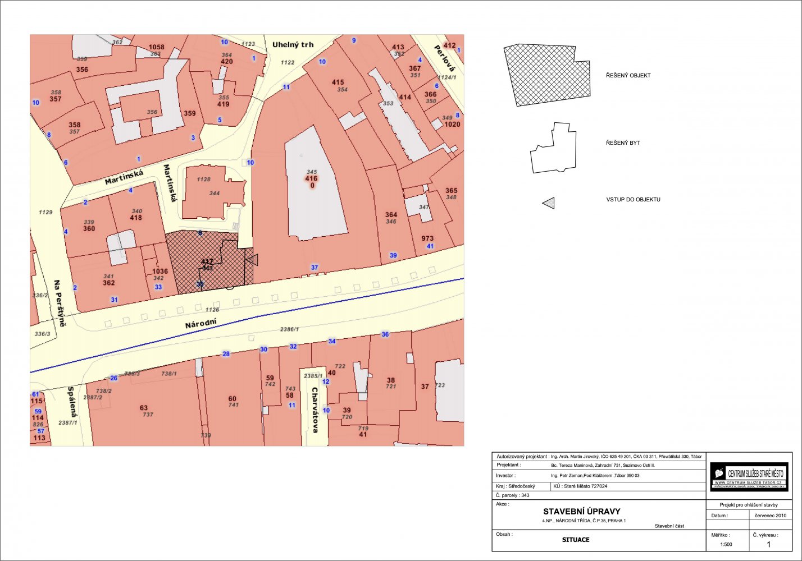Image resolution: width=802 pixels, height=561 pixels.
Task: Click the hatched ŘEŠENÝ OBJEKT legend symbol
Action: (546, 75)
